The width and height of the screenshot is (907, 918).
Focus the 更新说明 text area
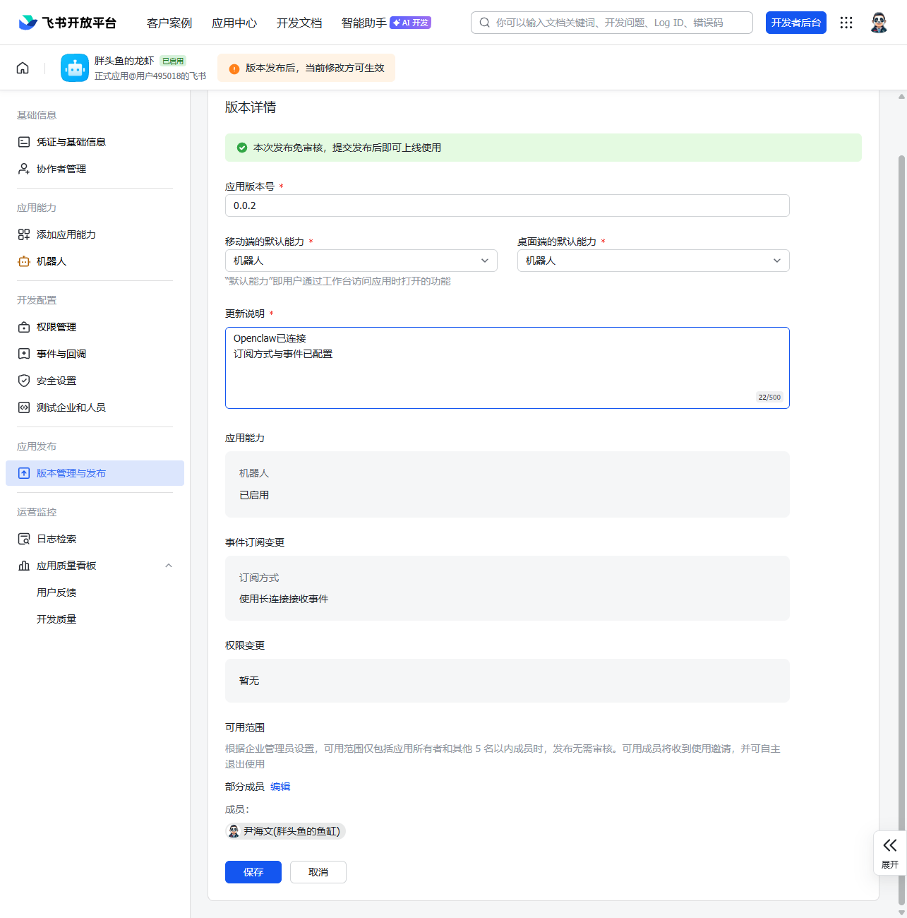click(507, 368)
